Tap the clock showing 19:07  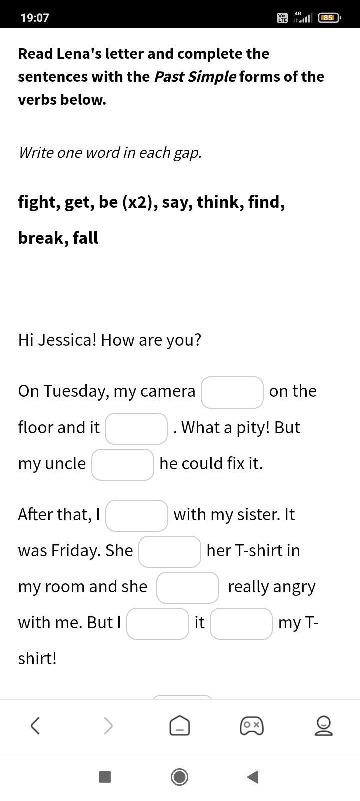(35, 18)
